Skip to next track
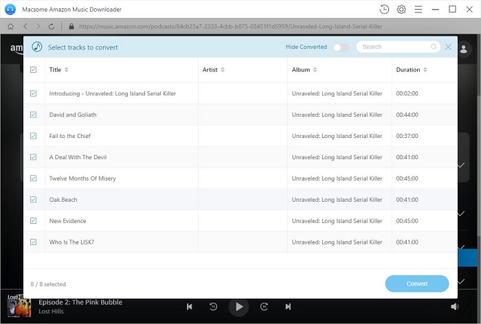This screenshot has height=324, width=481. [x=288, y=307]
